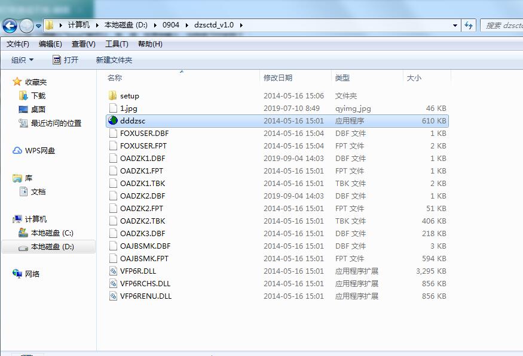This screenshot has width=523, height=356.
Task: Go back with the blue Back arrow
Action: click(x=10, y=26)
